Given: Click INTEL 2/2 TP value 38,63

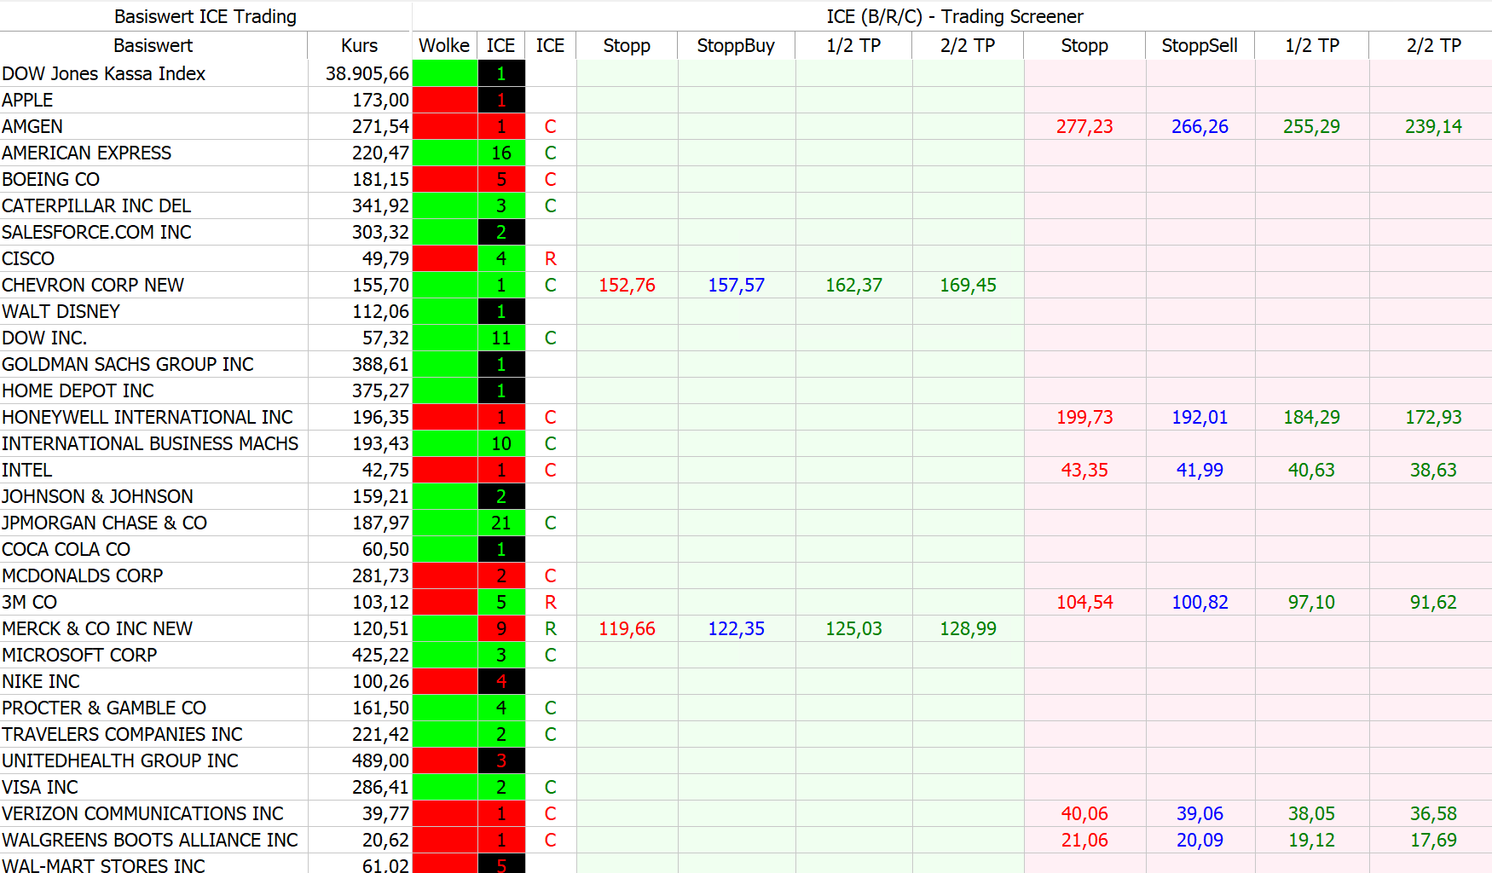Looking at the screenshot, I should pyautogui.click(x=1433, y=470).
